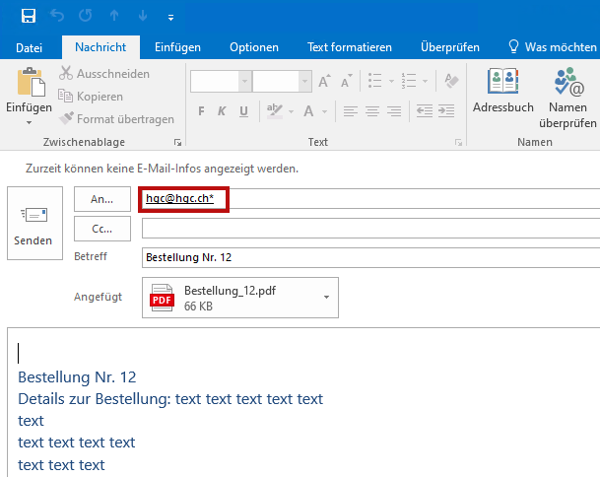Screen dimensions: 600x477
Task: Select the Nachricht ribbon tab
Action: pos(100,47)
